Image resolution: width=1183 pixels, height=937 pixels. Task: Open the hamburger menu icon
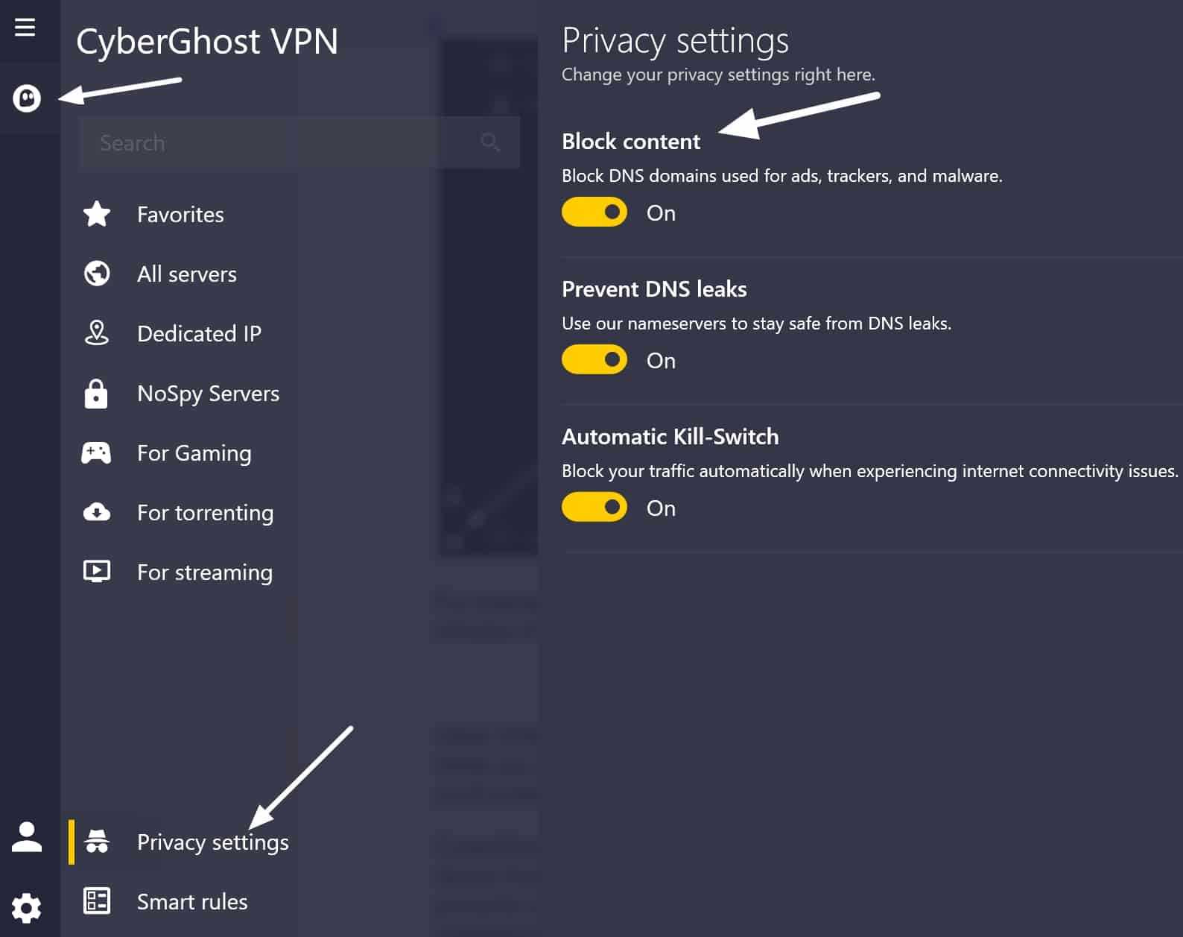point(25,28)
